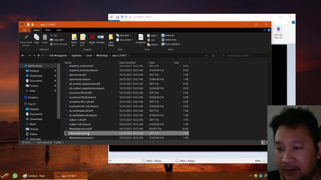Select This PC in navigation pane
Screen dimensions: 321x180
click(x=30, y=104)
